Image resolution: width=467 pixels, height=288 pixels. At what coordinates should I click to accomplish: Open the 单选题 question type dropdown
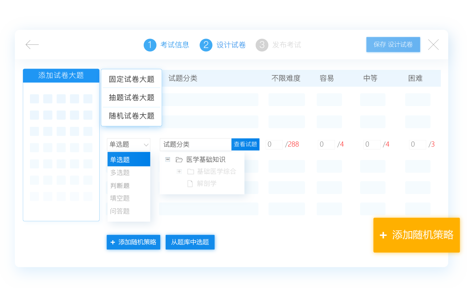tap(128, 144)
